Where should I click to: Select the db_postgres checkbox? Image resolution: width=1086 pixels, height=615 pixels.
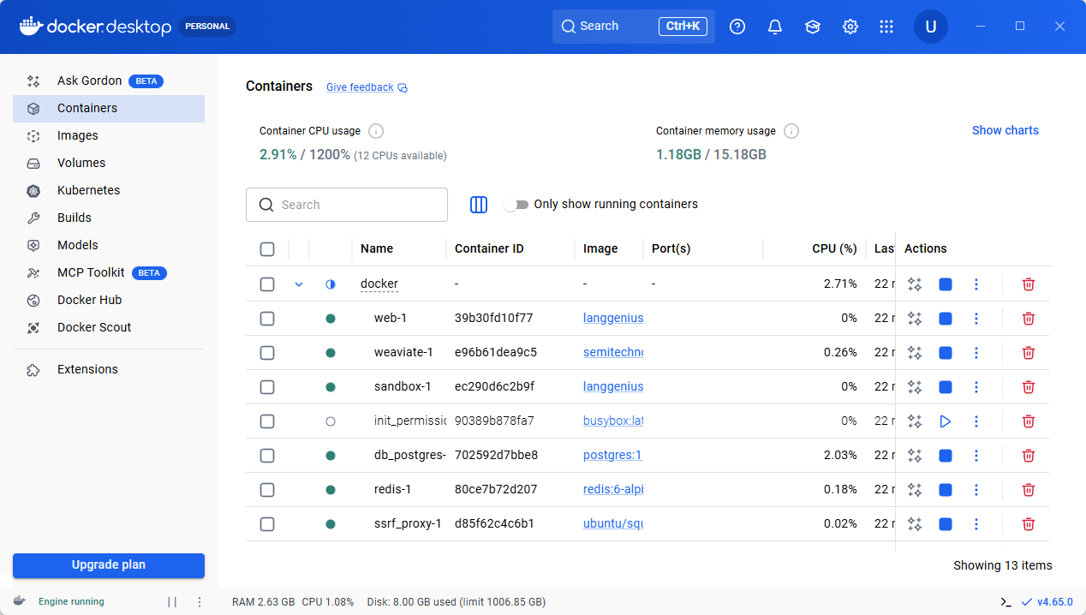(x=267, y=456)
